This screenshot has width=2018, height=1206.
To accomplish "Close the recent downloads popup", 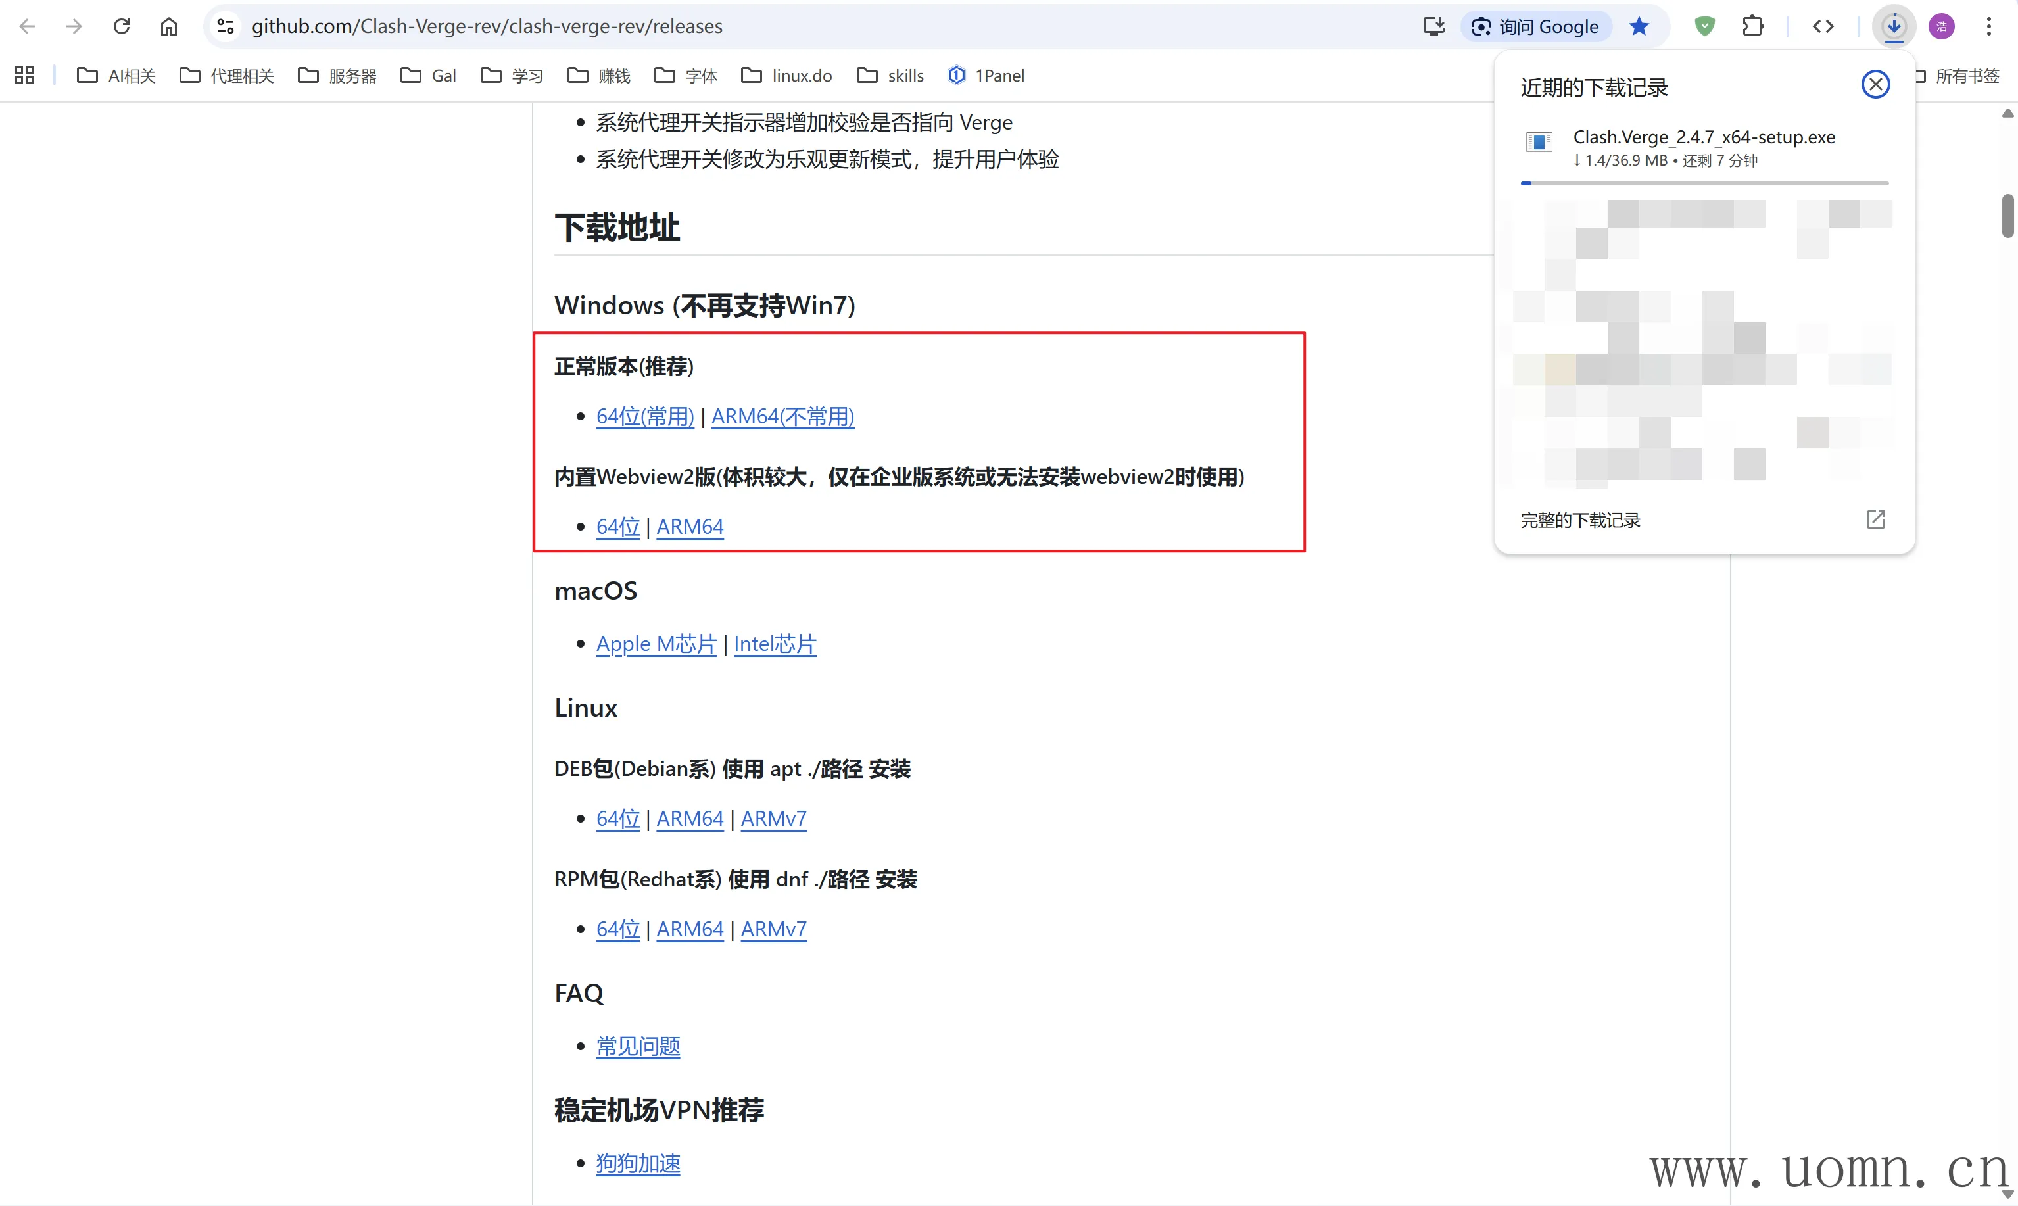I will [1875, 85].
